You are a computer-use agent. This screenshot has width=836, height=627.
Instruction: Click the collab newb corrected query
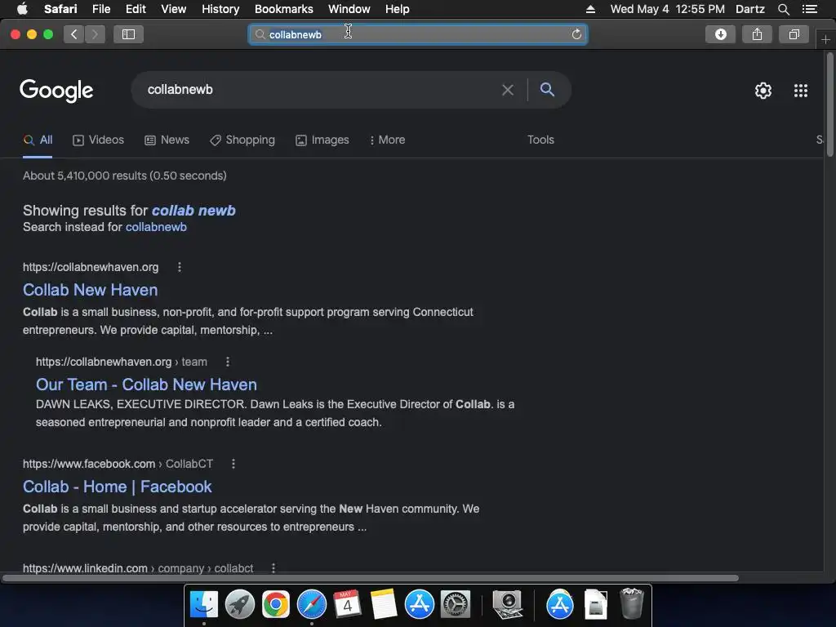[x=193, y=211]
